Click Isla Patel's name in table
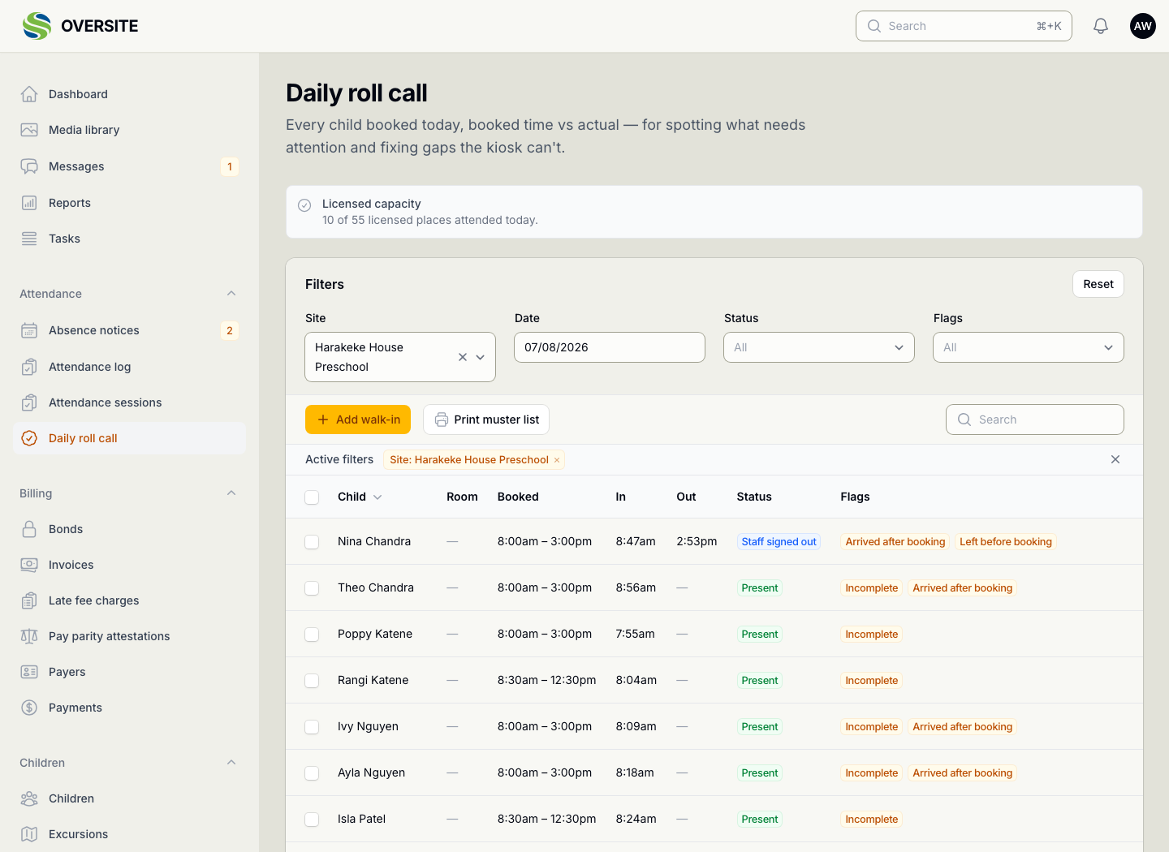Image resolution: width=1169 pixels, height=852 pixels. coord(362,819)
